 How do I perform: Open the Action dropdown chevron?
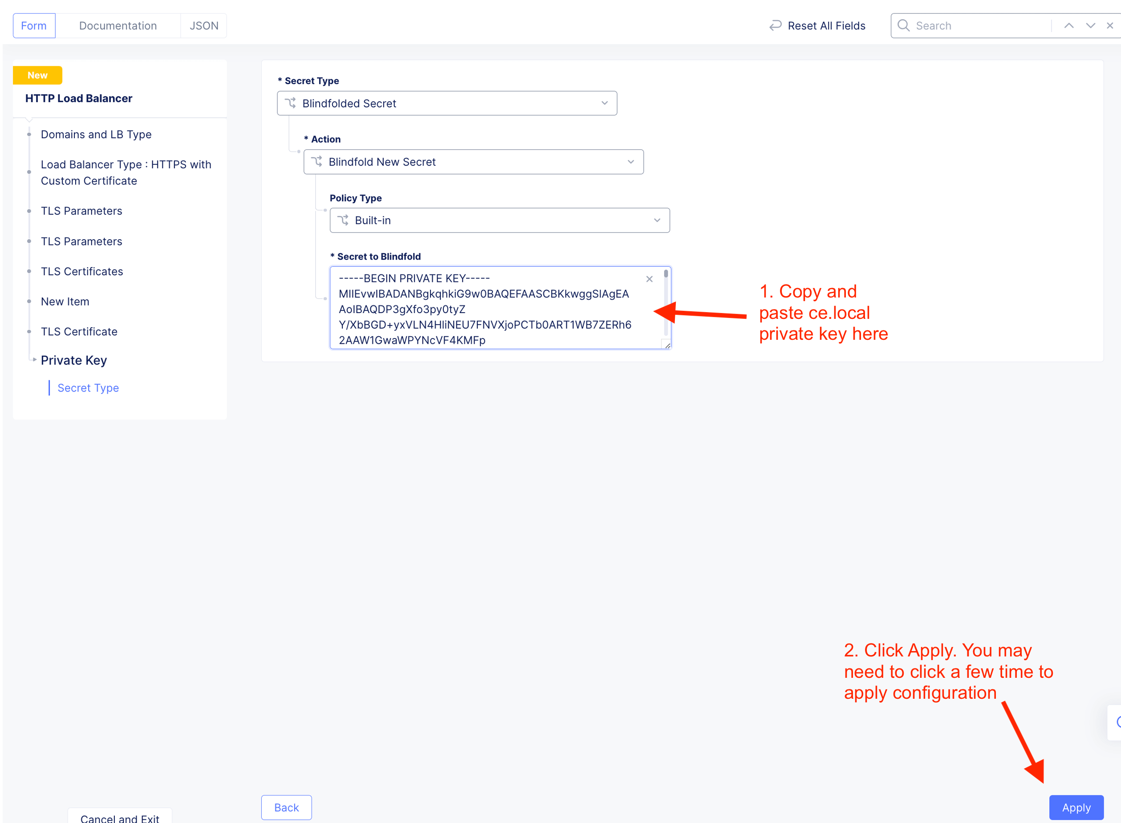[630, 162]
